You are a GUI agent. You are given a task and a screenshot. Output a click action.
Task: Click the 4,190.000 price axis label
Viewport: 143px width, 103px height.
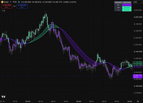point(138,51)
